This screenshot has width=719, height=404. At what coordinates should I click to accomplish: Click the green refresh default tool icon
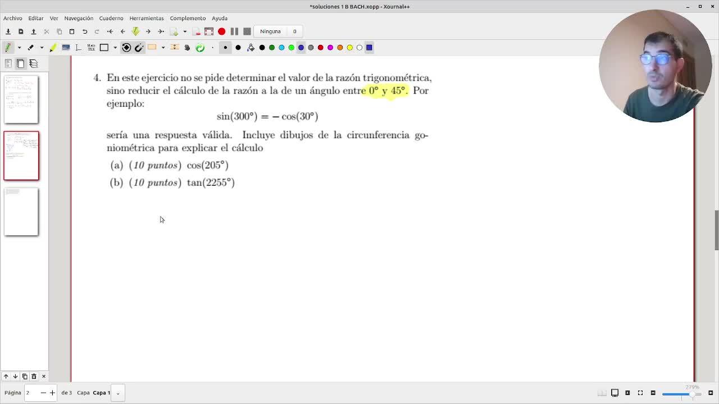200,48
